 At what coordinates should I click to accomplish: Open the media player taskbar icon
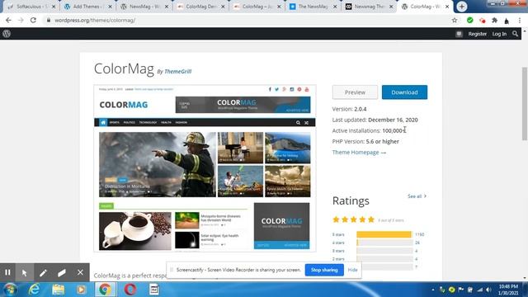coord(81,290)
